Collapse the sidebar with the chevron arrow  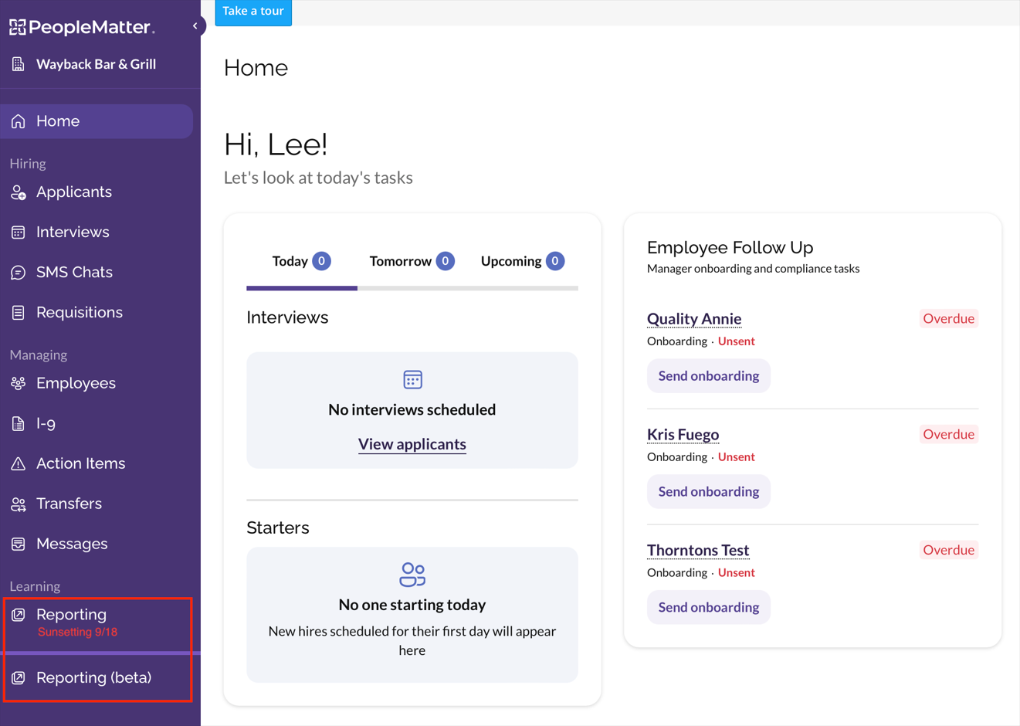(x=195, y=26)
